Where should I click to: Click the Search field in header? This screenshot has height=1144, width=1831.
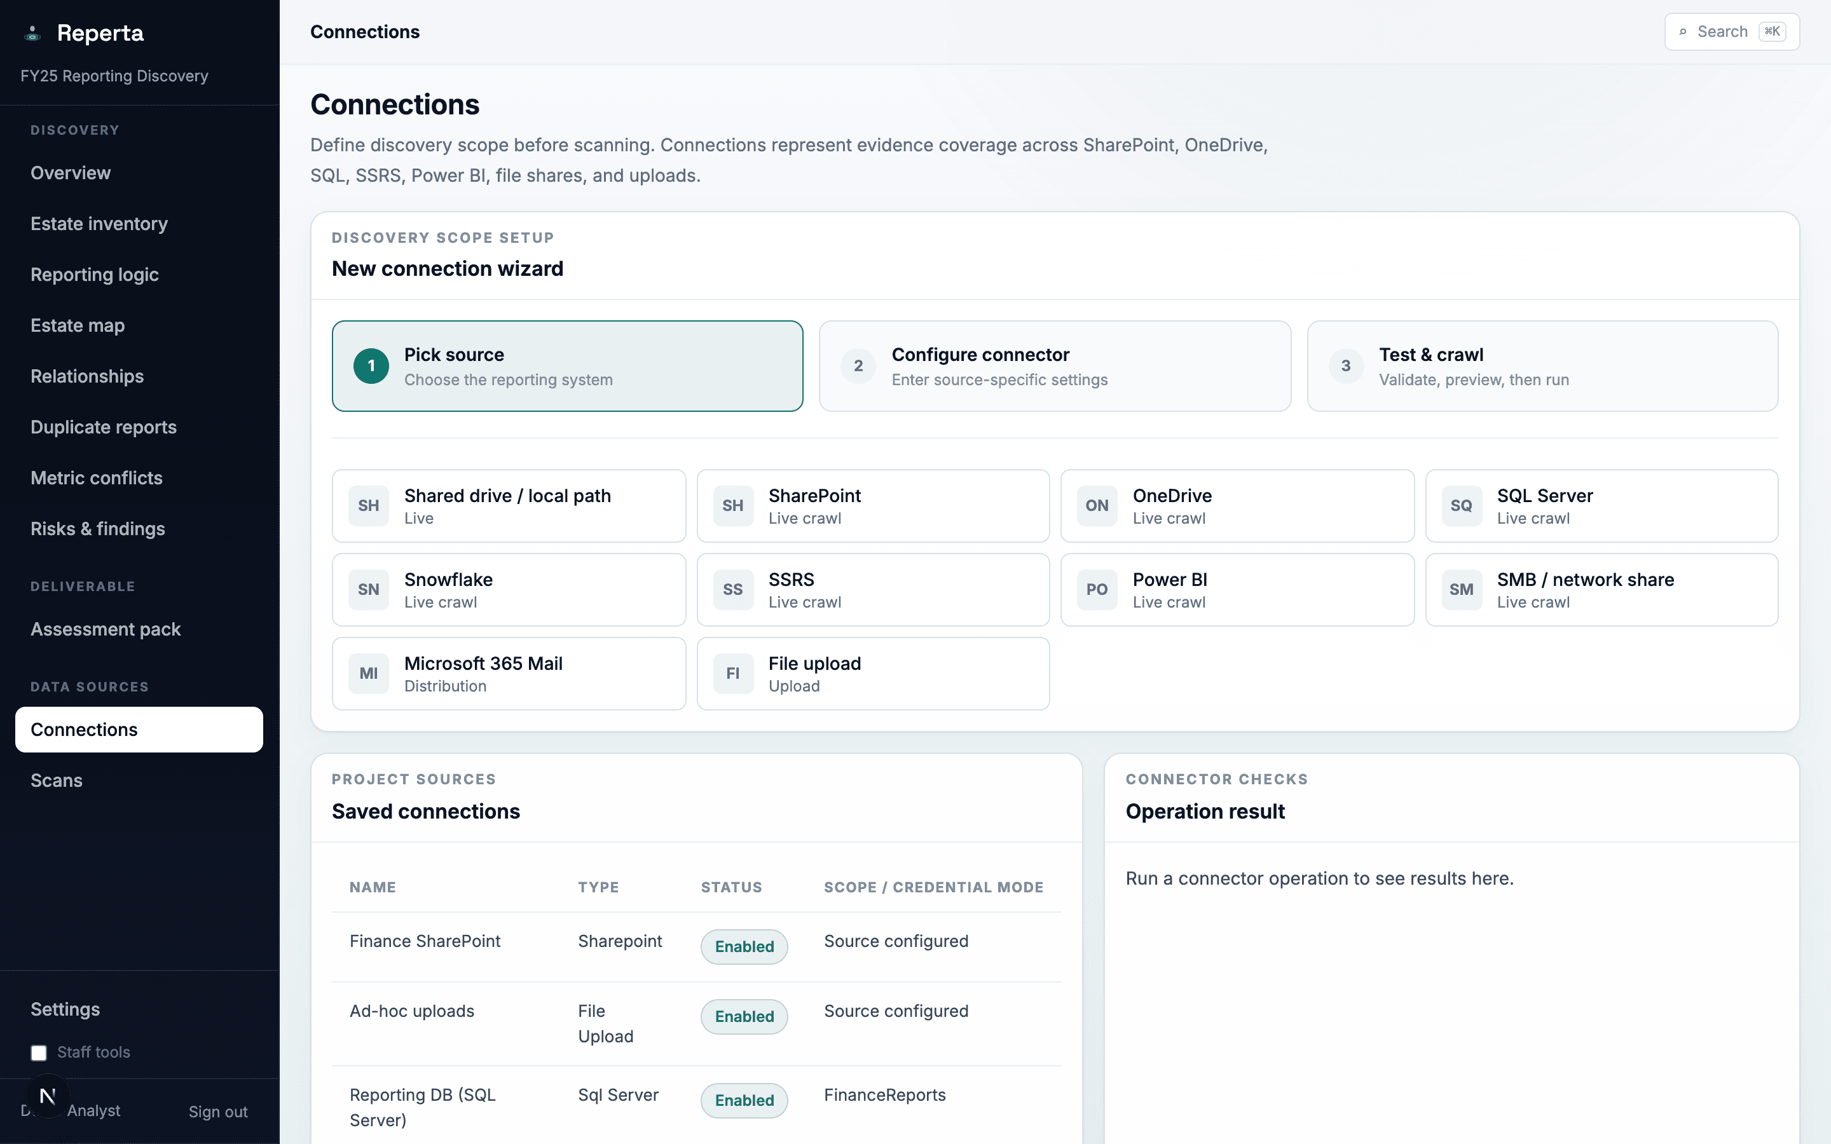click(x=1732, y=32)
